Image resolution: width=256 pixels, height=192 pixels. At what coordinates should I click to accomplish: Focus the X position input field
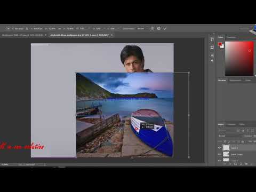tap(19, 28)
